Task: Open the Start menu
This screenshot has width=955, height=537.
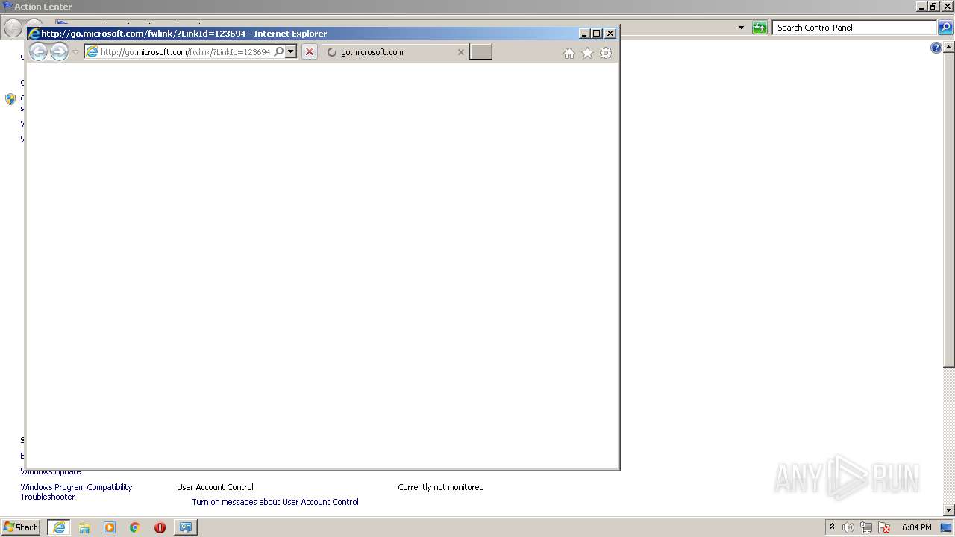Action: [x=20, y=527]
